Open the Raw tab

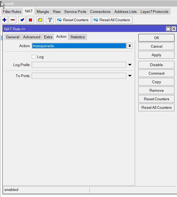coord(57,12)
